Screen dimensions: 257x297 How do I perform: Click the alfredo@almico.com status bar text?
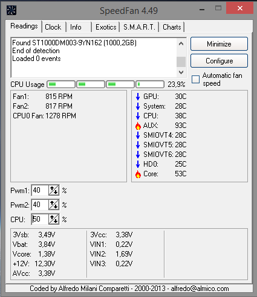point(200,289)
